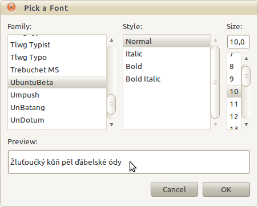
Task: Click the Style list scrollbar thumb
Action: pos(215,82)
